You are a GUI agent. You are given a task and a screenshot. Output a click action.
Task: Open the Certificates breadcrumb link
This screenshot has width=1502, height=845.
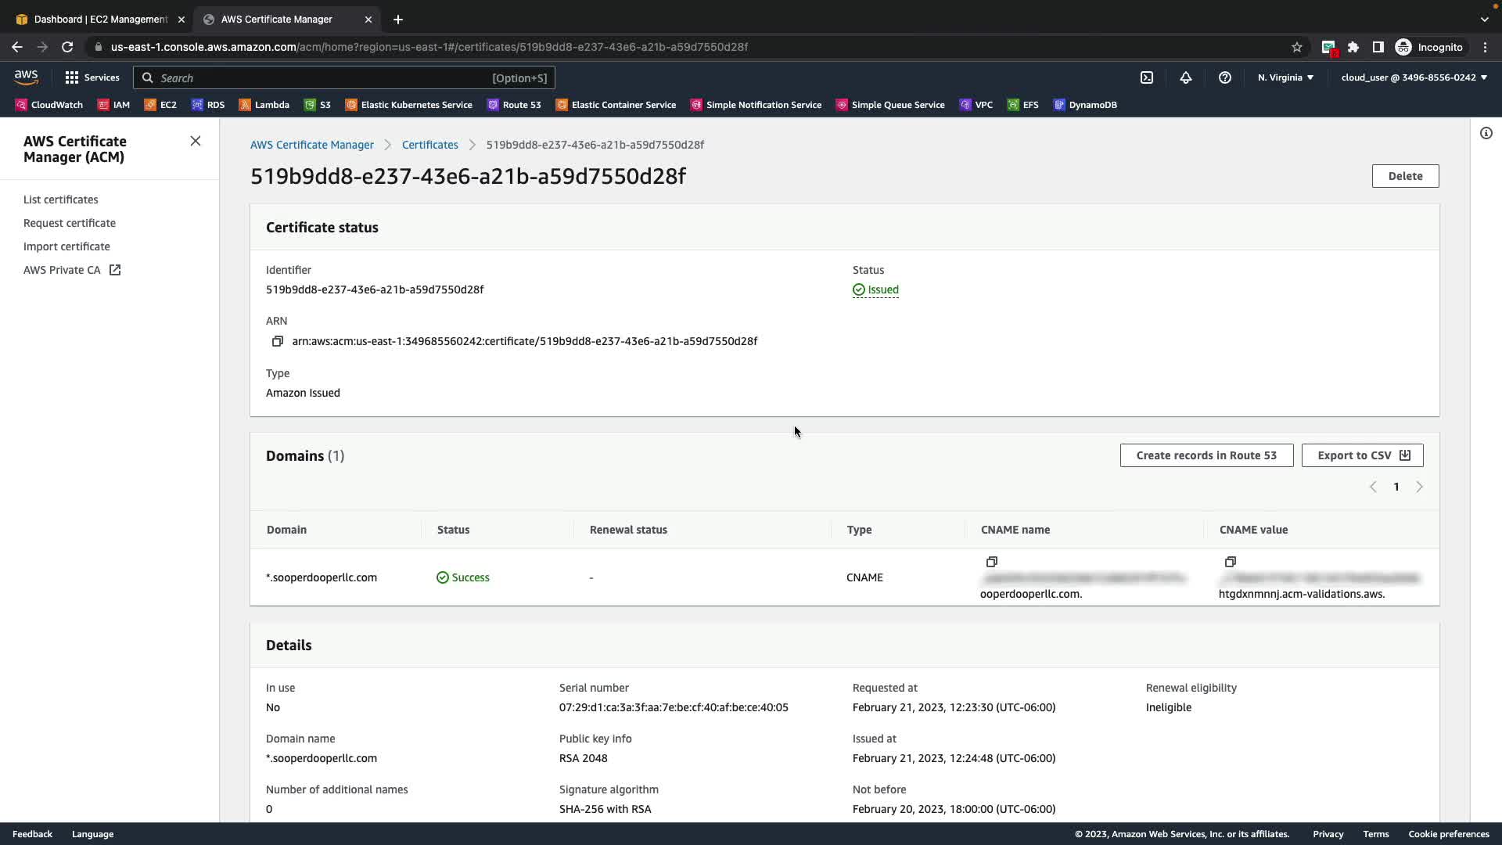tap(429, 145)
